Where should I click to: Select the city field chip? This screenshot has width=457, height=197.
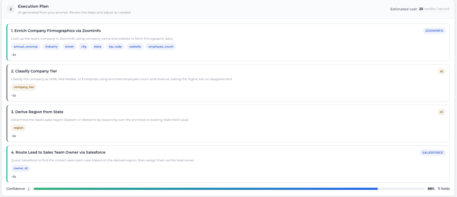(84, 47)
